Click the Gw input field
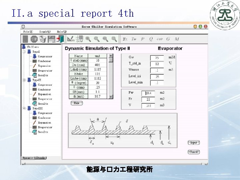240x180 pixels. point(157,58)
